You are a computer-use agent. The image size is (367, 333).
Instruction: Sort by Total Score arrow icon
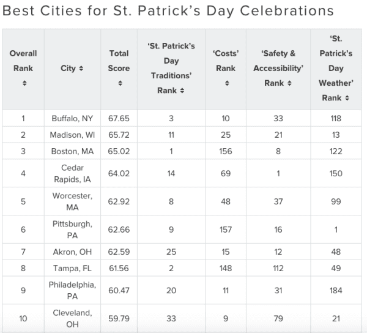pyautogui.click(x=119, y=83)
